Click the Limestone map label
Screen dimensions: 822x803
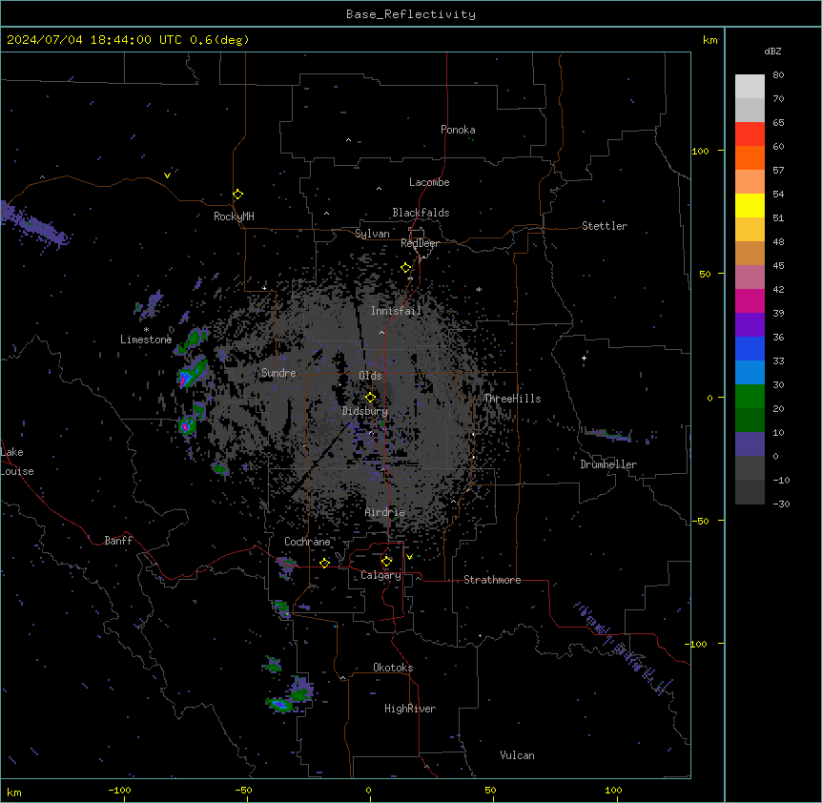[146, 340]
